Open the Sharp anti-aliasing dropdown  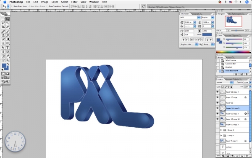[208, 44]
